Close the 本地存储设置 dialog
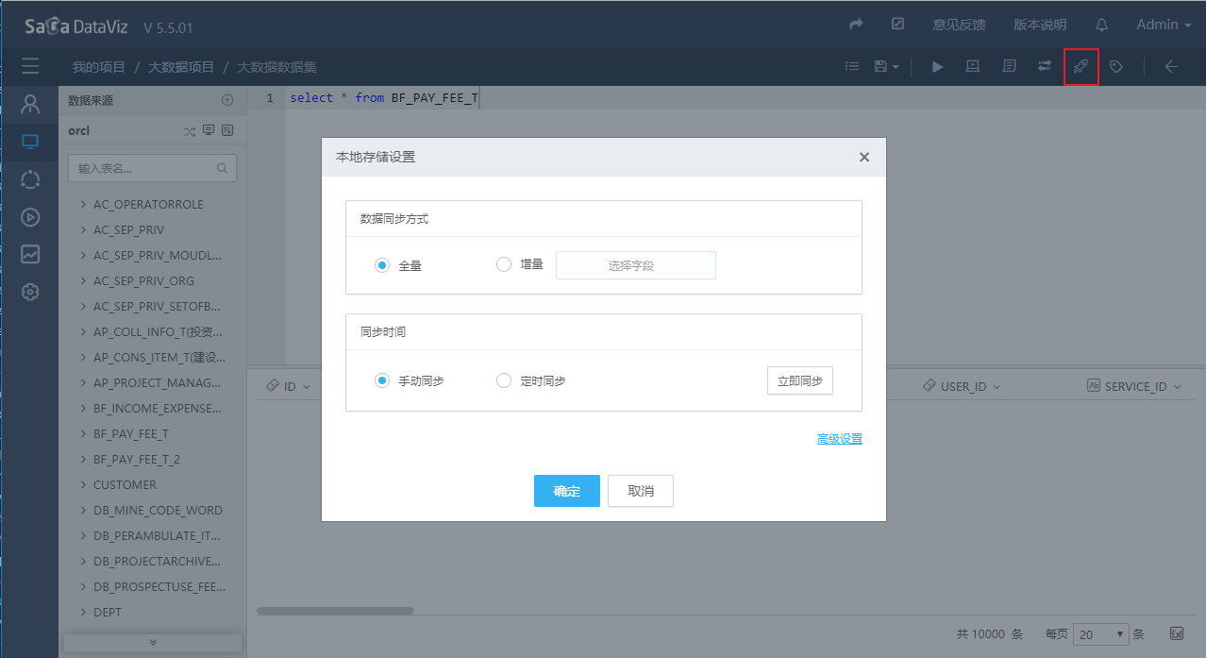This screenshot has width=1206, height=658. tap(864, 157)
